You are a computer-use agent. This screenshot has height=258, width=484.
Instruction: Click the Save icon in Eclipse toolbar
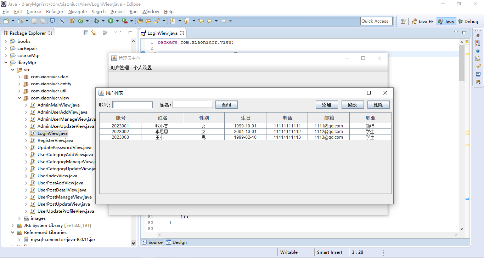coord(34,21)
